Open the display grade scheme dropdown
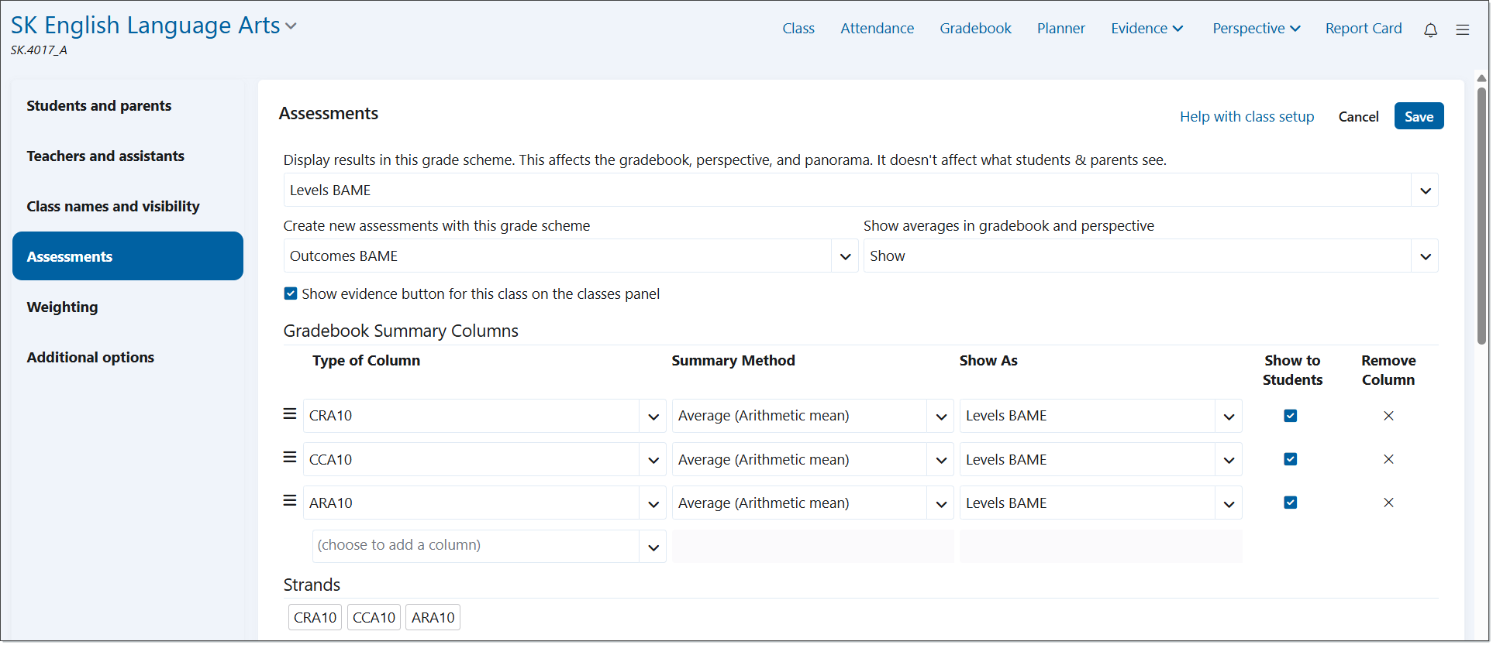Screen dimensions: 1493x645 pos(860,190)
